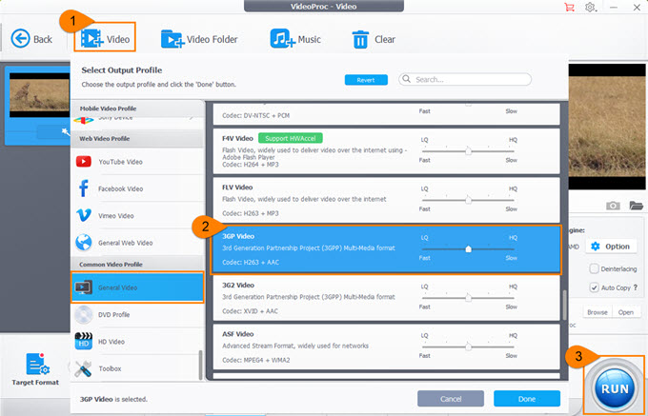
Task: Open DVD Profile category
Action: click(x=137, y=314)
